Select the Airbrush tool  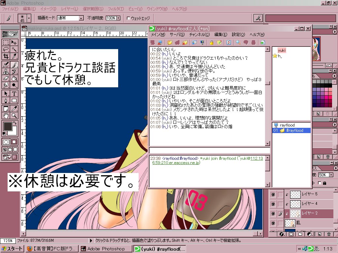pos(6,64)
